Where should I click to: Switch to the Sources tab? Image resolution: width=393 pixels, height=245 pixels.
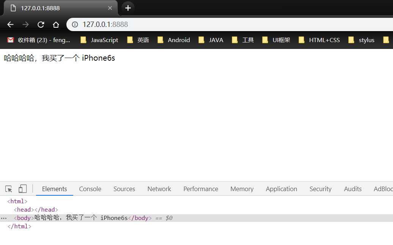coord(124,189)
